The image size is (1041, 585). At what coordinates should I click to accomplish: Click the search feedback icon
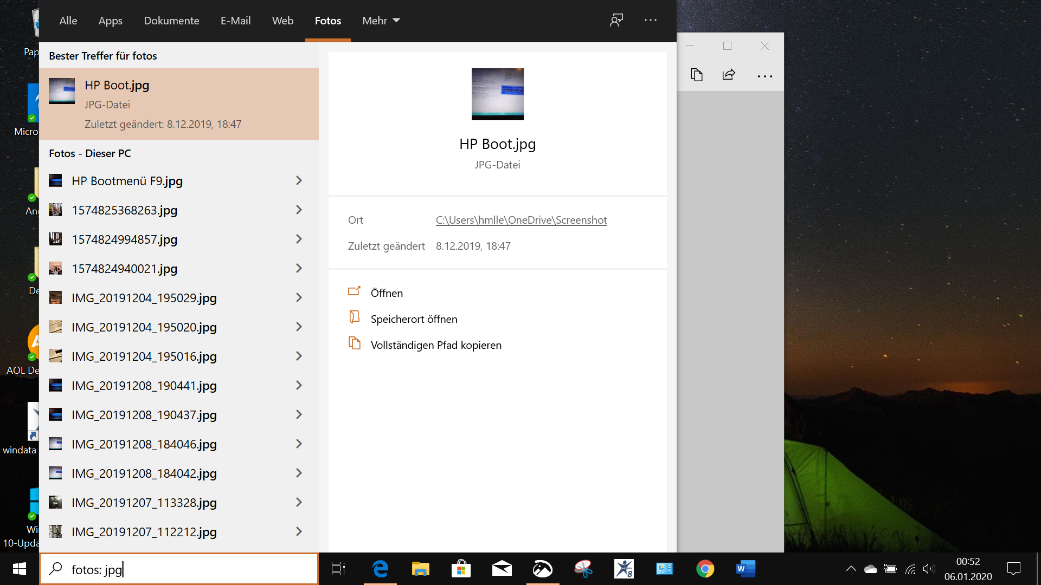616,21
